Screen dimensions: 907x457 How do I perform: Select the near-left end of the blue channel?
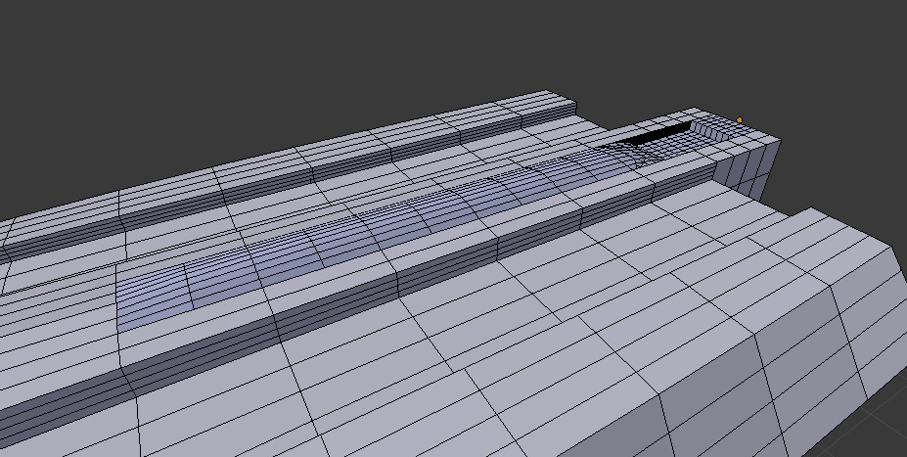(152, 298)
